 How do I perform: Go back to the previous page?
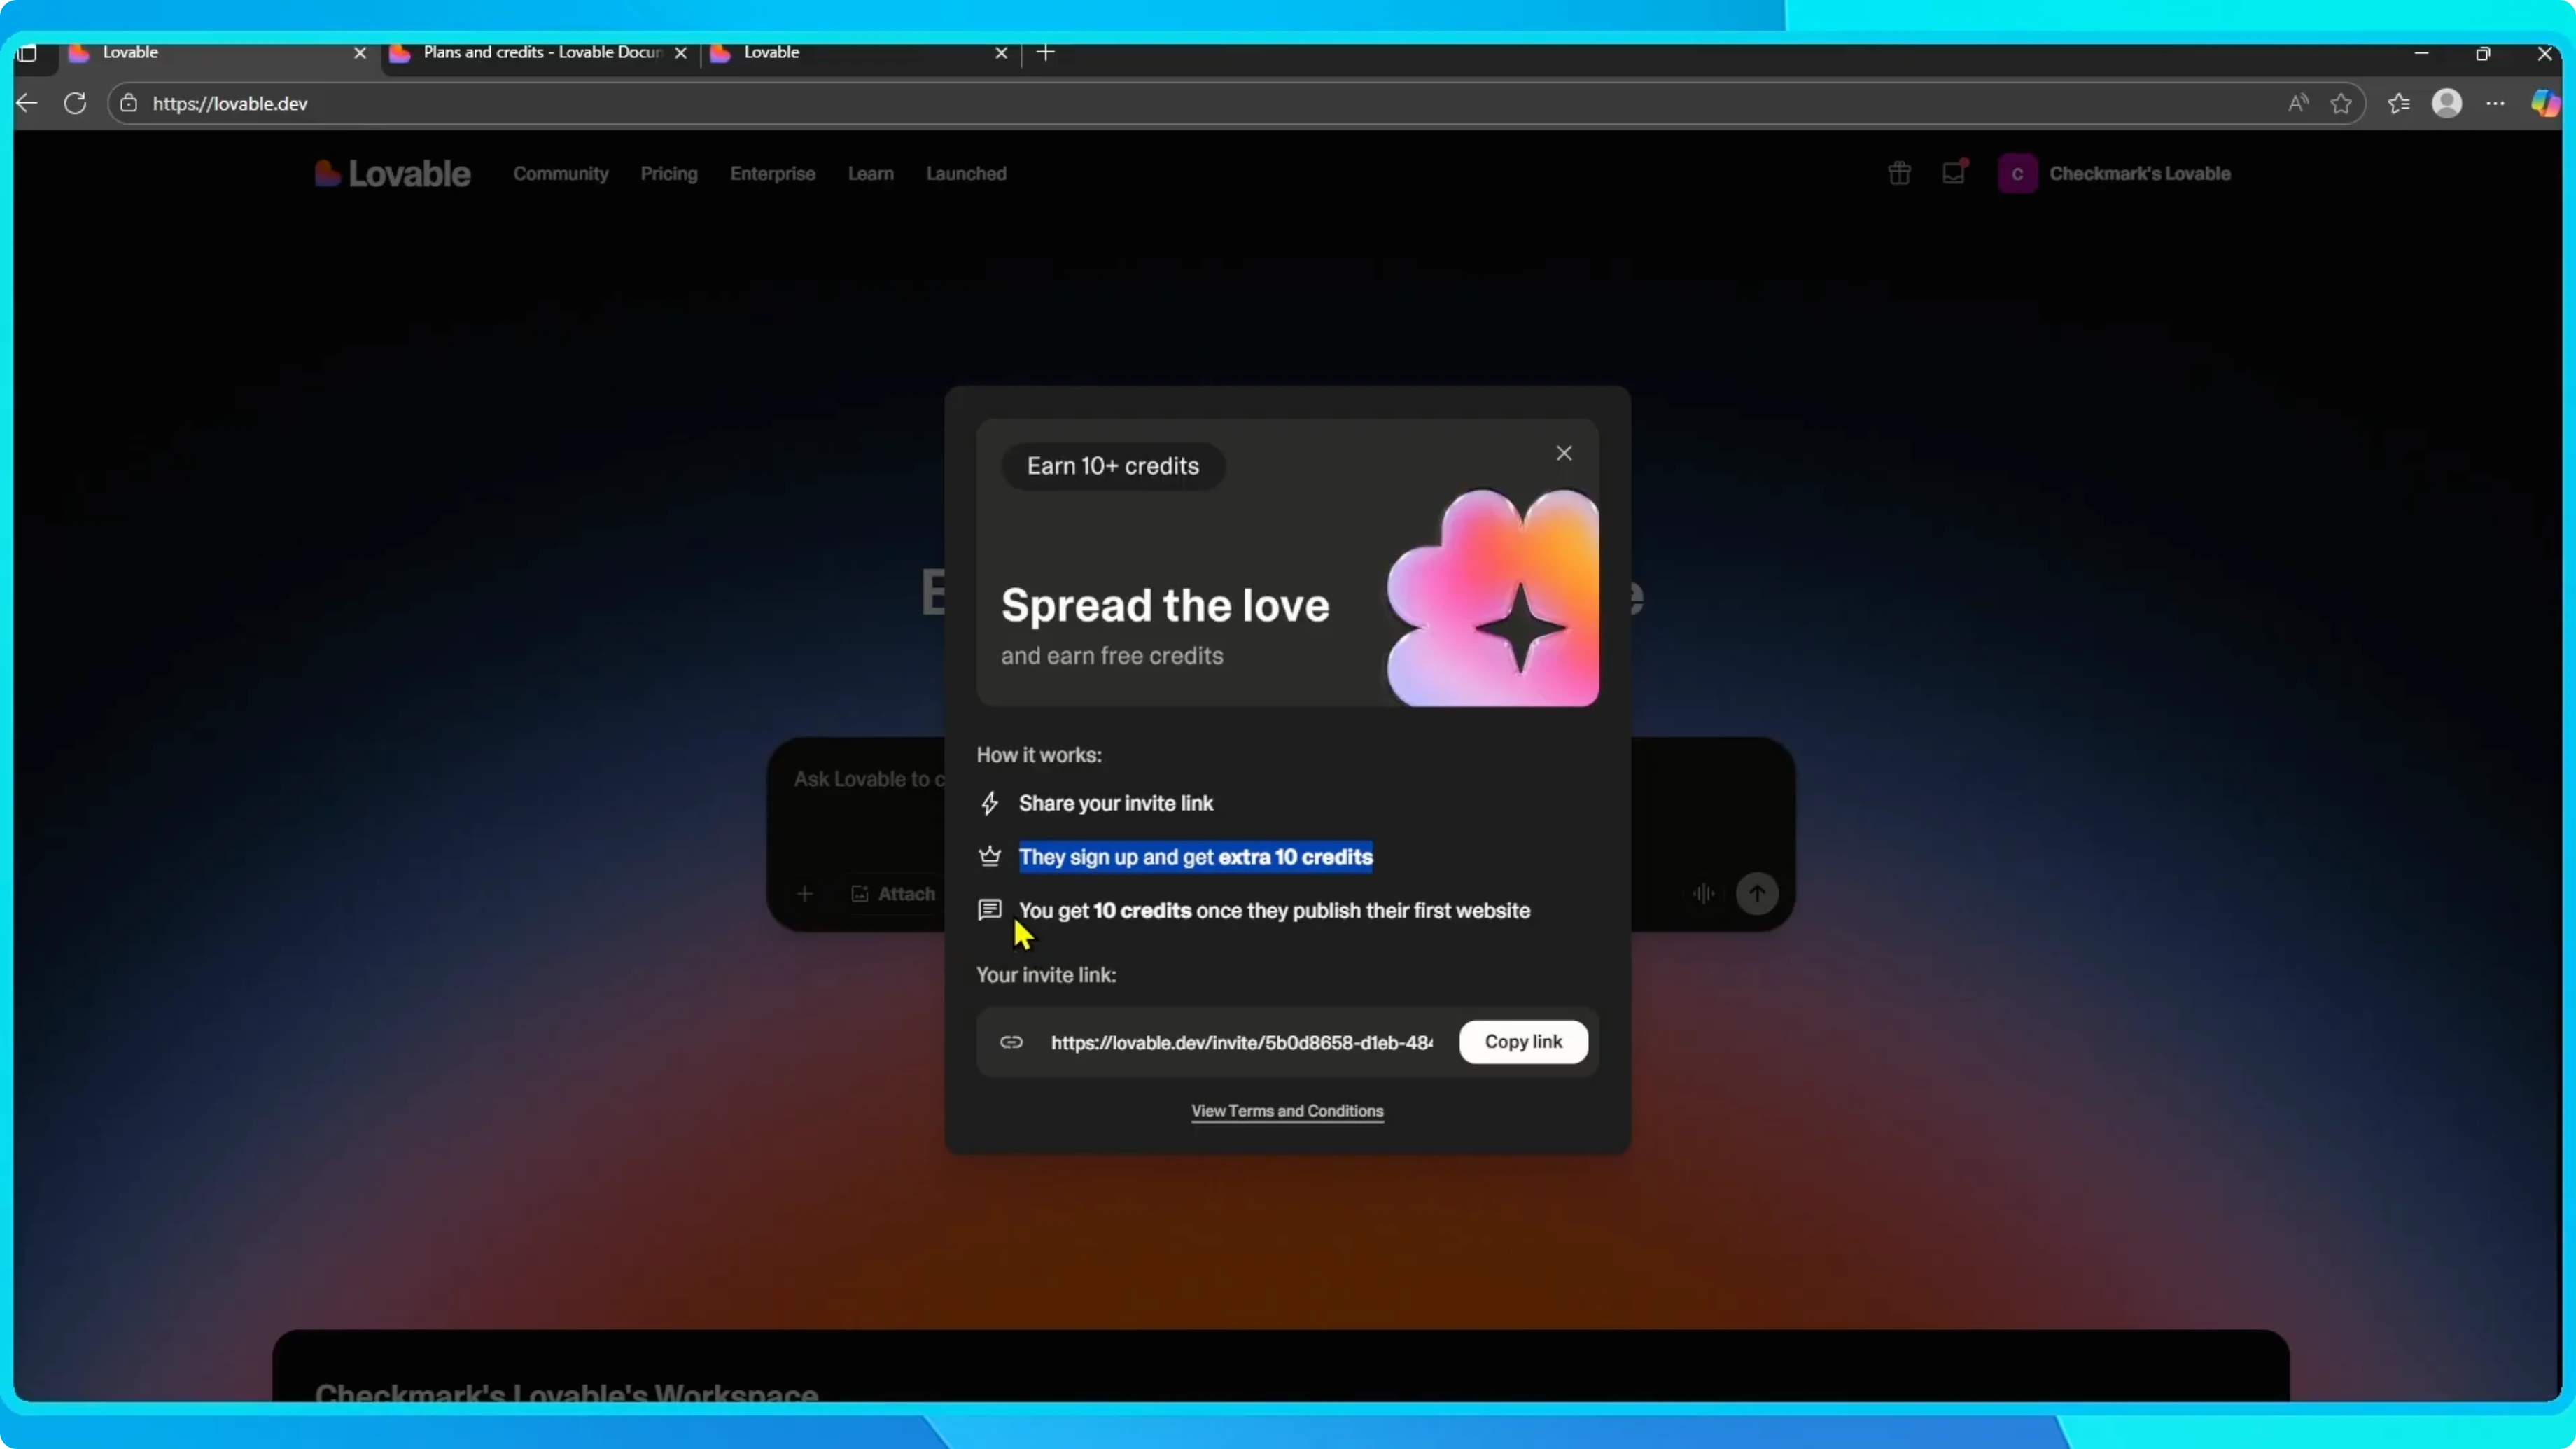tap(27, 103)
